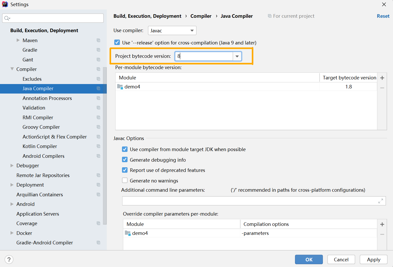
Task: Click the help question mark icon
Action: click(x=9, y=260)
